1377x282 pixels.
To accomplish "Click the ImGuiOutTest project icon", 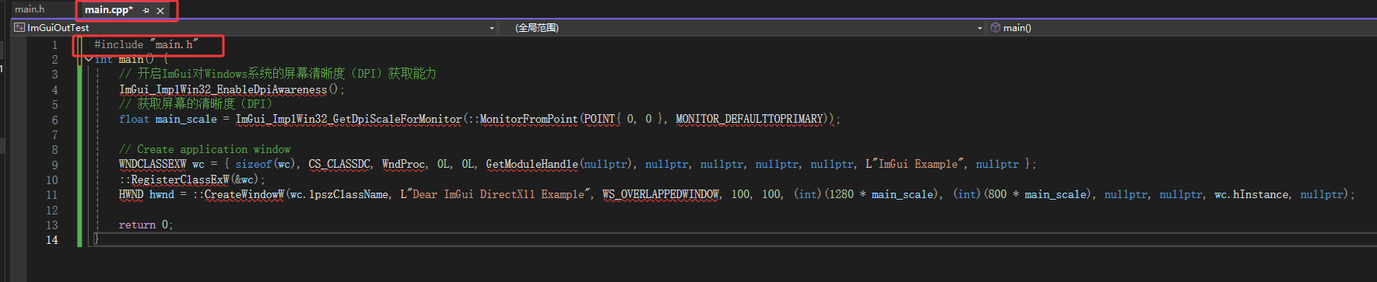I will pyautogui.click(x=19, y=28).
